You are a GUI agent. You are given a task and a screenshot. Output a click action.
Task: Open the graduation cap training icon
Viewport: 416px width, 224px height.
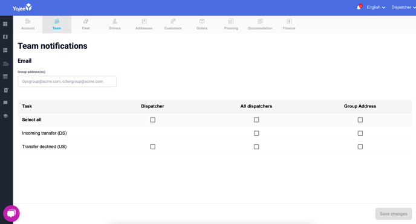pos(5,116)
